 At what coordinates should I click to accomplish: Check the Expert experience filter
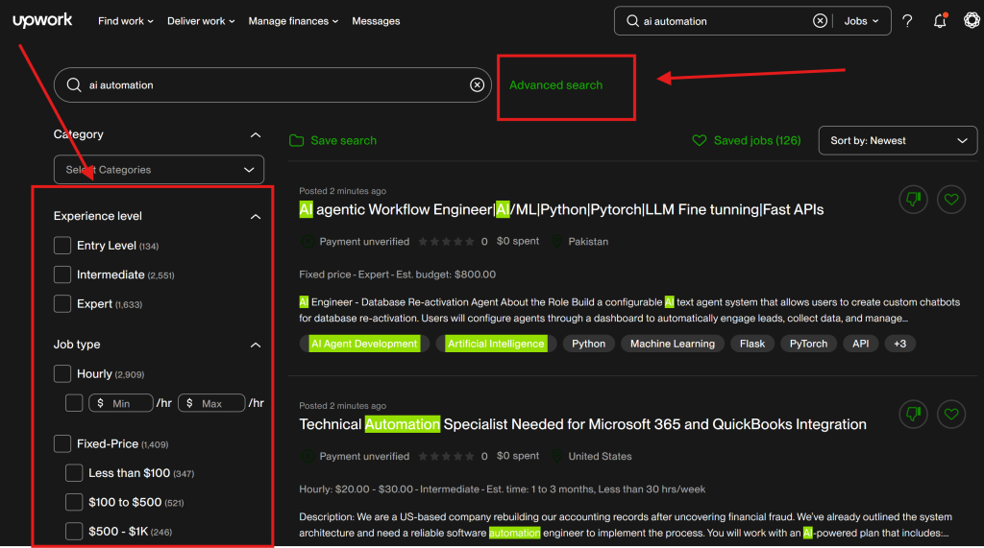click(62, 303)
